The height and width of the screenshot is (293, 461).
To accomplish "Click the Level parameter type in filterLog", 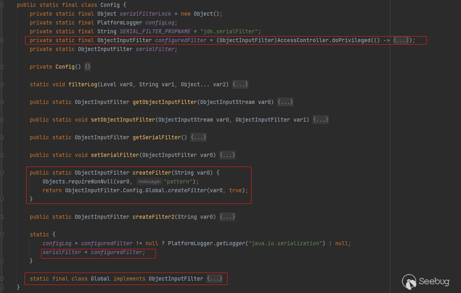I will point(109,85).
